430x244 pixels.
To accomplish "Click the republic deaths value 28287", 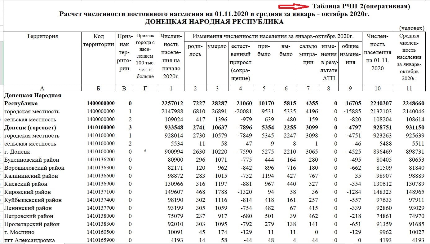I will [x=219, y=103].
